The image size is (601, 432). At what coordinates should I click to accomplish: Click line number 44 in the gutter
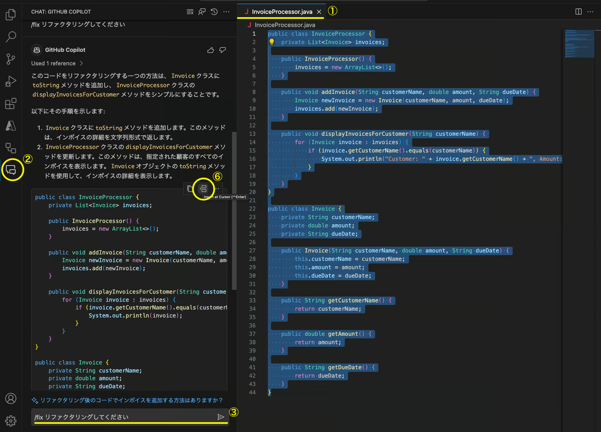pos(252,392)
